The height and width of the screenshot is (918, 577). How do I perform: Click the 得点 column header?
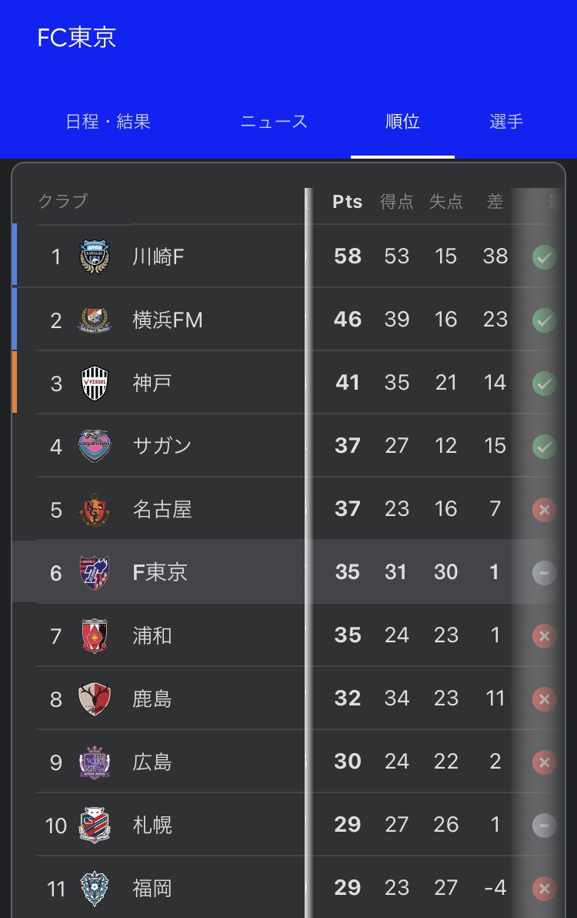397,202
